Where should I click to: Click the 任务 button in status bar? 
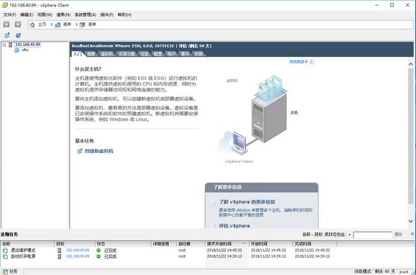point(10,272)
